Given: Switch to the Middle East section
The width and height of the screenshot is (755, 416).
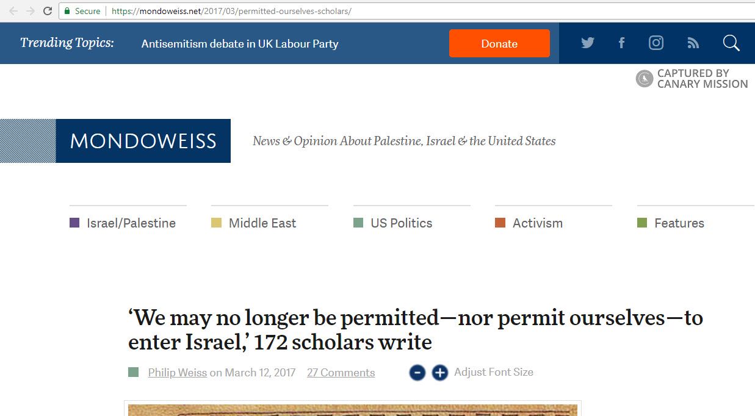Looking at the screenshot, I should pyautogui.click(x=261, y=223).
